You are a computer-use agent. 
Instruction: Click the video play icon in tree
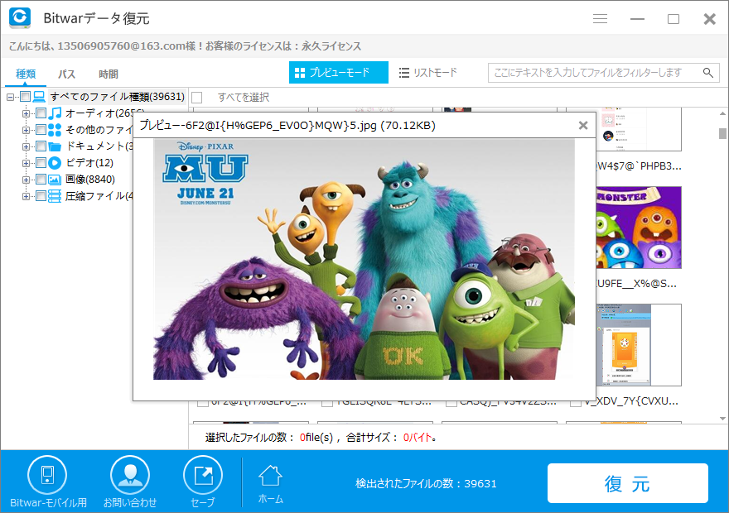55,163
